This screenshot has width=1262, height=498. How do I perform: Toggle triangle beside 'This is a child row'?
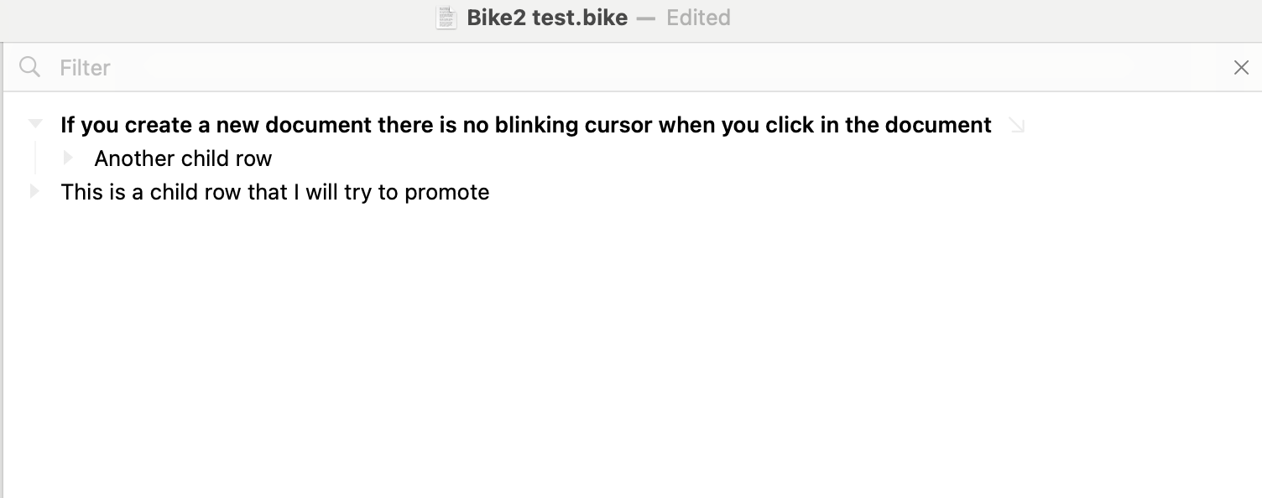(x=34, y=191)
